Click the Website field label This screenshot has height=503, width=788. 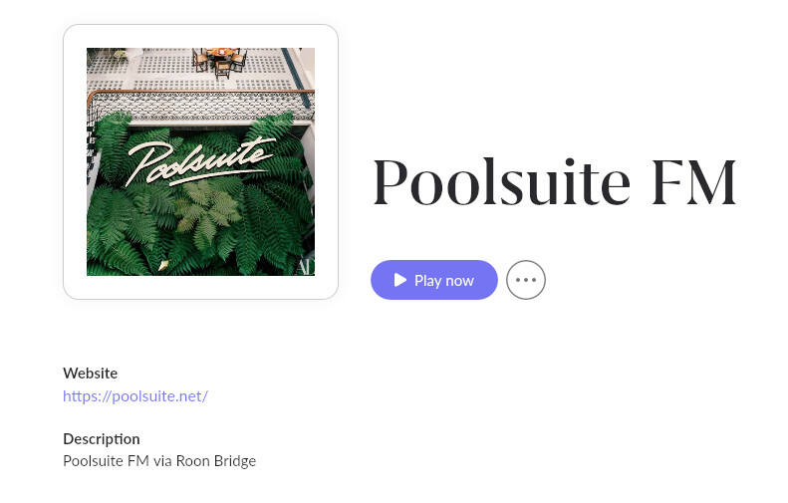click(x=90, y=373)
